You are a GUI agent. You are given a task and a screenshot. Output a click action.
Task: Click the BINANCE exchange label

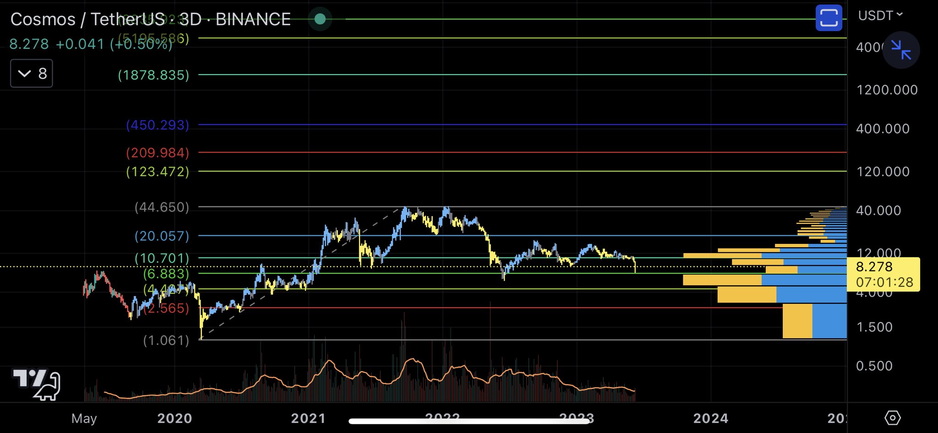(x=253, y=19)
